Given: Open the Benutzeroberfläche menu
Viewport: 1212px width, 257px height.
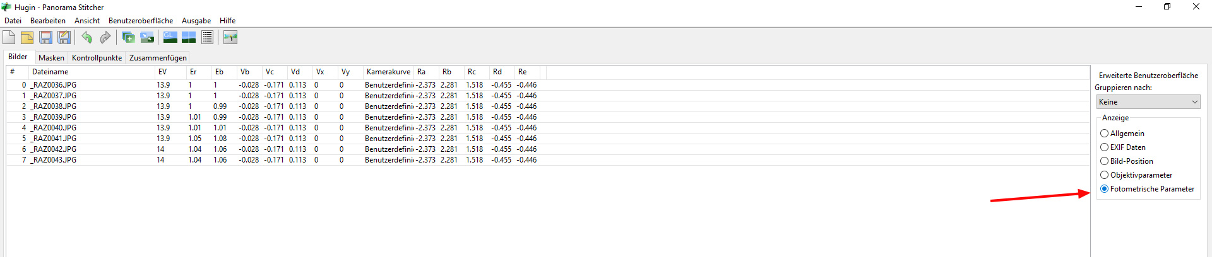Looking at the screenshot, I should coord(141,21).
